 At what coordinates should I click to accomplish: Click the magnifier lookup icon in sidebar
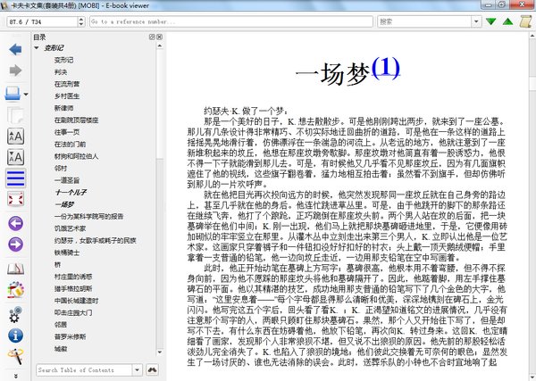(x=15, y=356)
